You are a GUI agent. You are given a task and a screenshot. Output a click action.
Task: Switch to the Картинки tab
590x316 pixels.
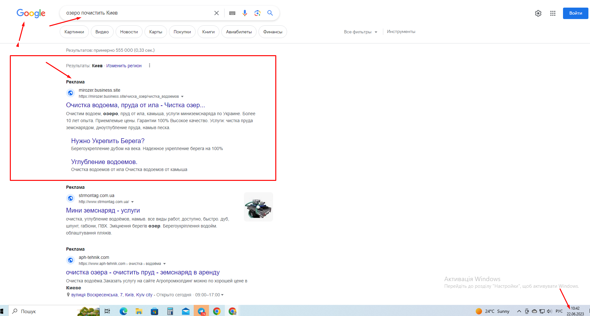pyautogui.click(x=74, y=32)
